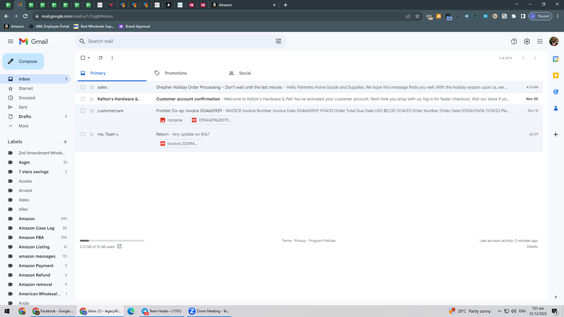Open Google Calendar side panel

tap(555, 59)
